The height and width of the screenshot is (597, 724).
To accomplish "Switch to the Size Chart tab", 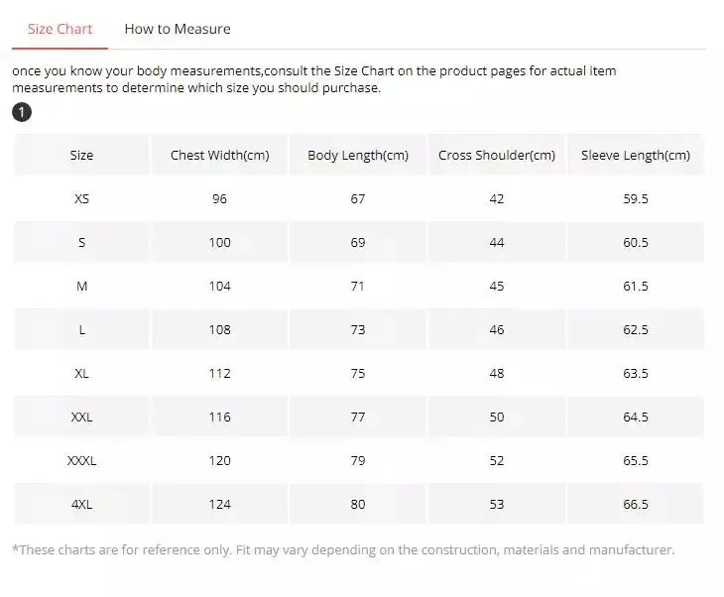I will coord(60,29).
